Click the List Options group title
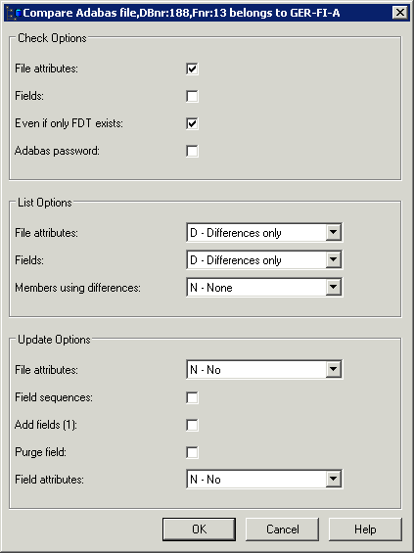Image resolution: width=414 pixels, height=553 pixels. pos(45,203)
